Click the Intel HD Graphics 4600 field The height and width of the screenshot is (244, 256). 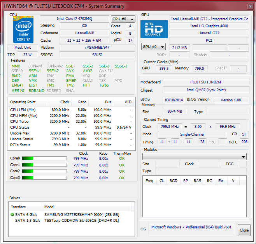click(x=209, y=26)
